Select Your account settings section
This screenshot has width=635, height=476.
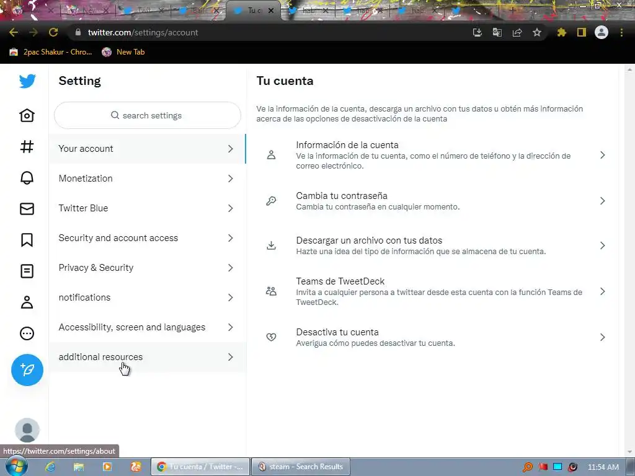coord(148,149)
